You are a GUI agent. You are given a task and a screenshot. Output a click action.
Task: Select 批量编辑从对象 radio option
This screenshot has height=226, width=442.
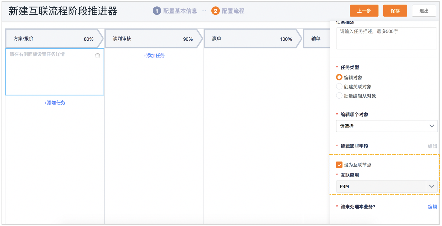tap(339, 96)
